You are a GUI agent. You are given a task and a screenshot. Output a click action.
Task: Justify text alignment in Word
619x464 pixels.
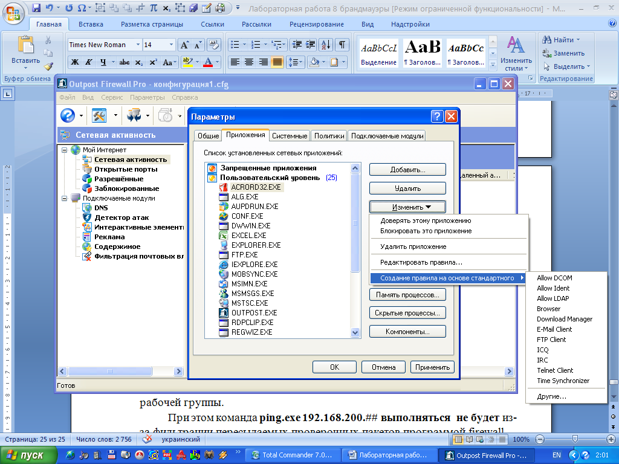click(277, 62)
